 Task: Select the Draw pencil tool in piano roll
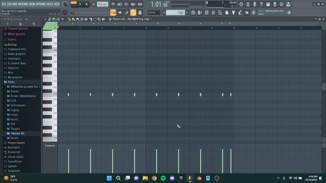(69, 19)
